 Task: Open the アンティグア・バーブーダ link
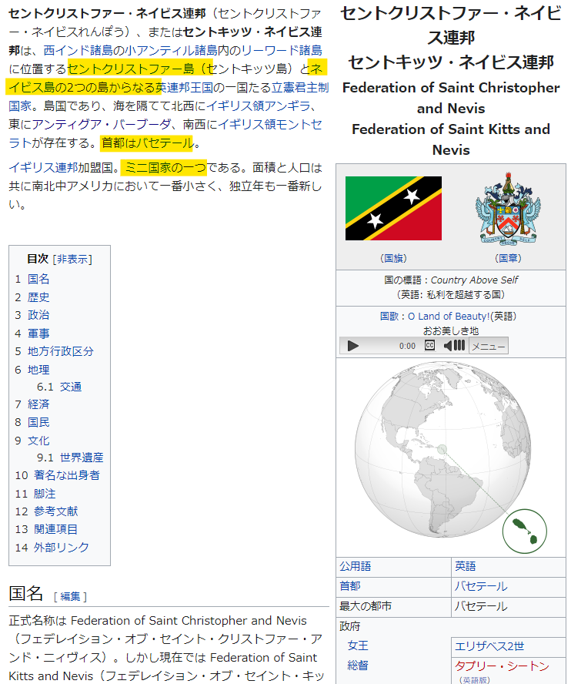(x=102, y=125)
